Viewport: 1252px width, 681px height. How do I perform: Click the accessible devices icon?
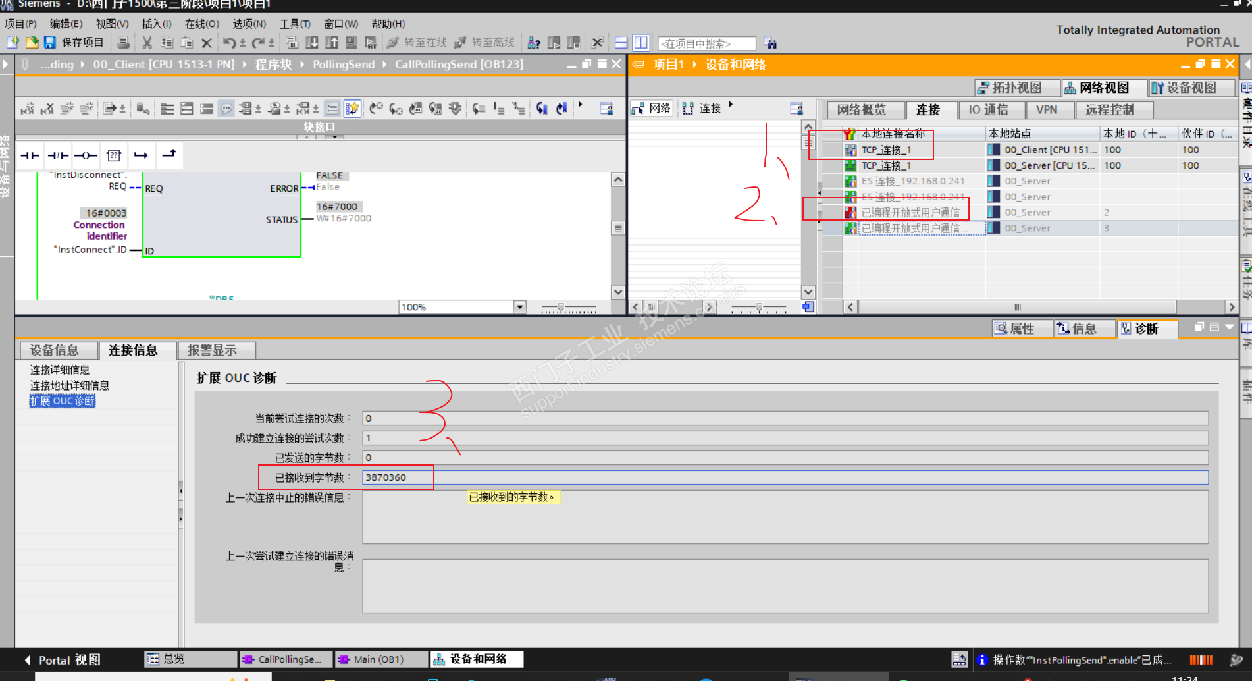tap(534, 43)
